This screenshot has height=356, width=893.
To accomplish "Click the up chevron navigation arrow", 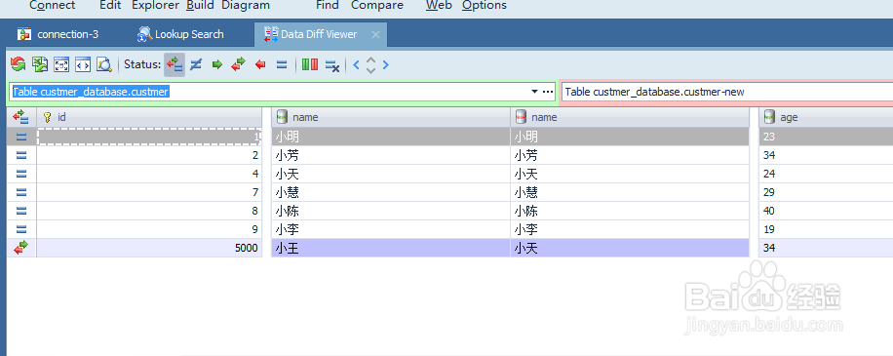I will [x=370, y=59].
